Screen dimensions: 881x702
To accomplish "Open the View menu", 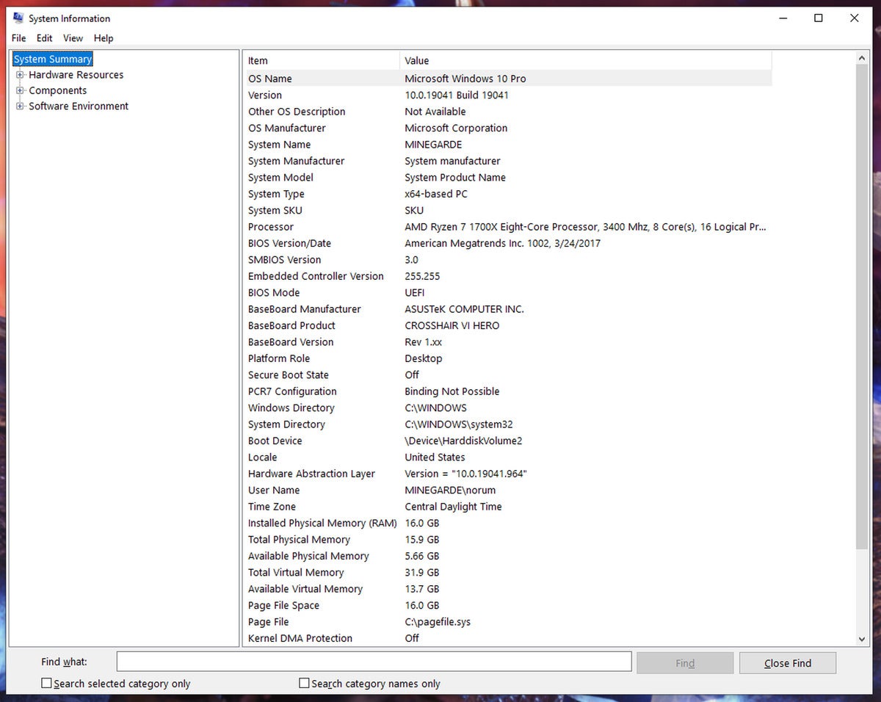I will (73, 38).
